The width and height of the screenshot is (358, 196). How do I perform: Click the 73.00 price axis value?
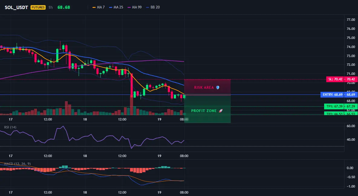click(351, 56)
